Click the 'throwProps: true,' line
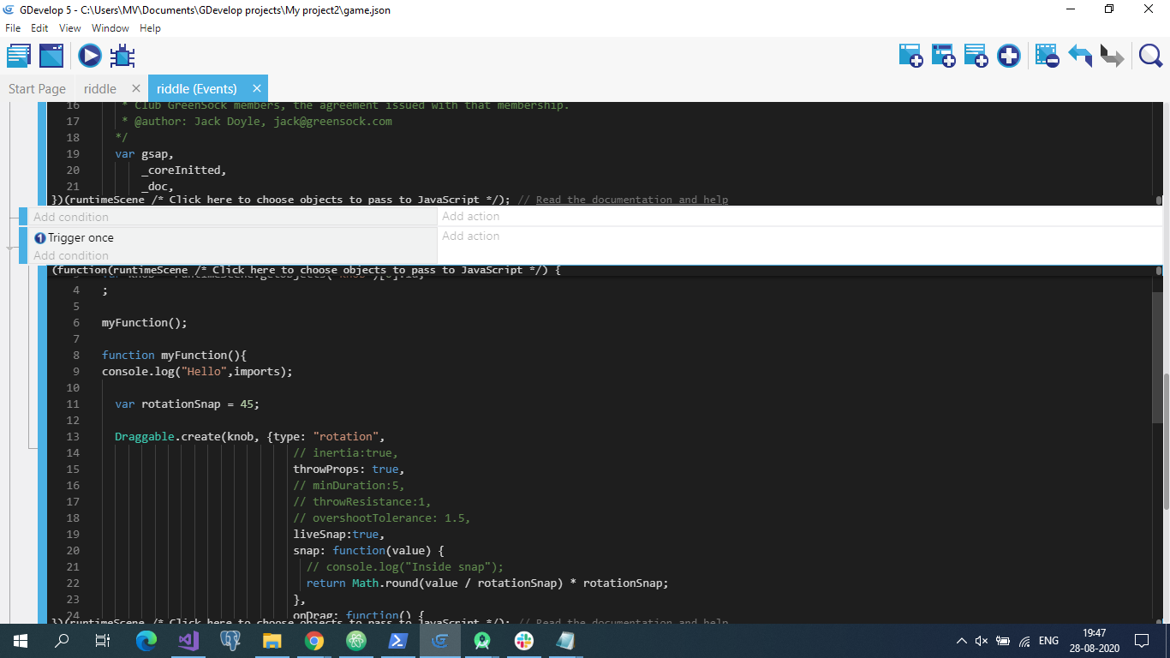 coord(348,469)
